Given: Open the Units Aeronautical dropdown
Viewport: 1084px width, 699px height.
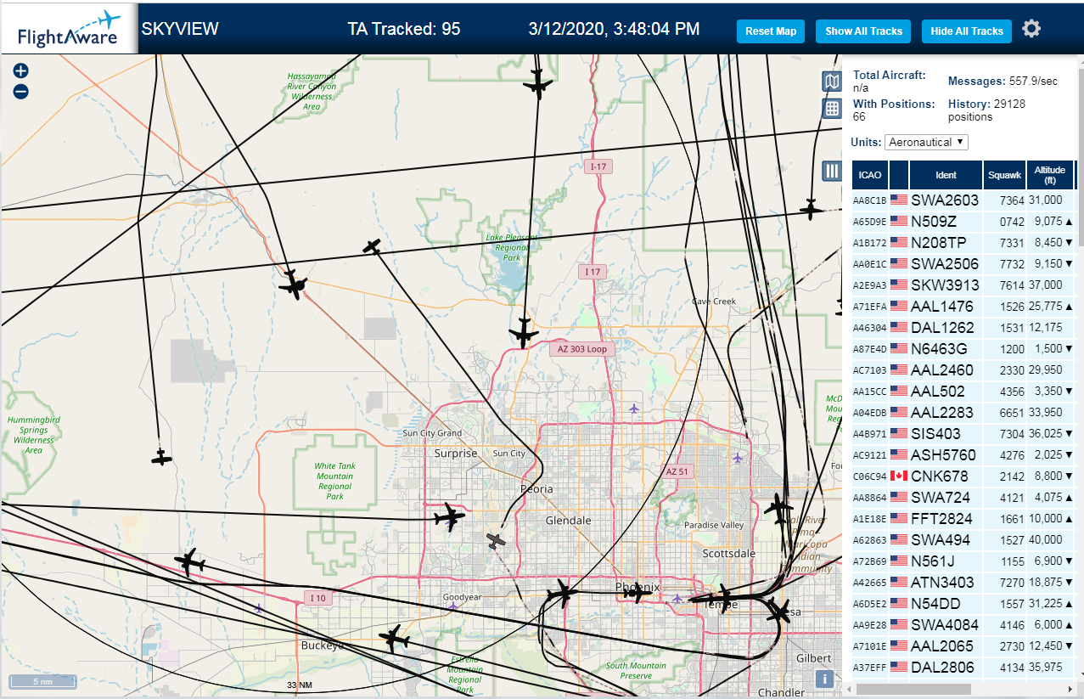Looking at the screenshot, I should click(926, 142).
